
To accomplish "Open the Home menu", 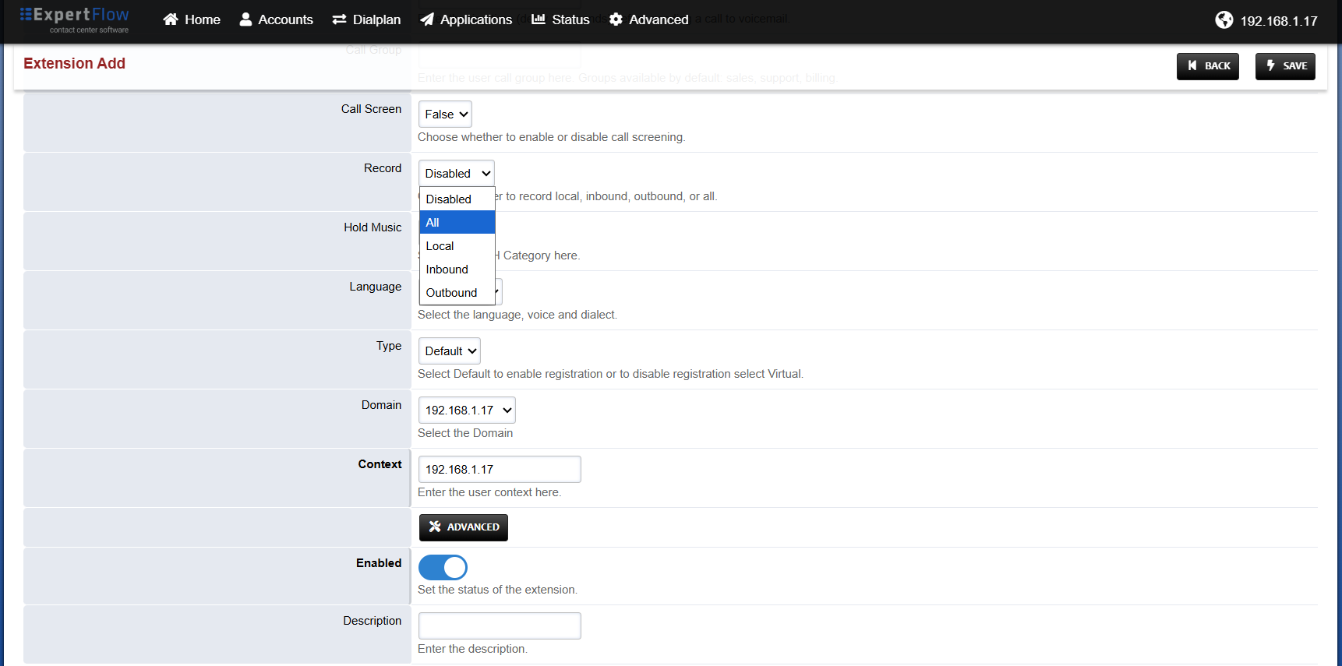I will (192, 19).
